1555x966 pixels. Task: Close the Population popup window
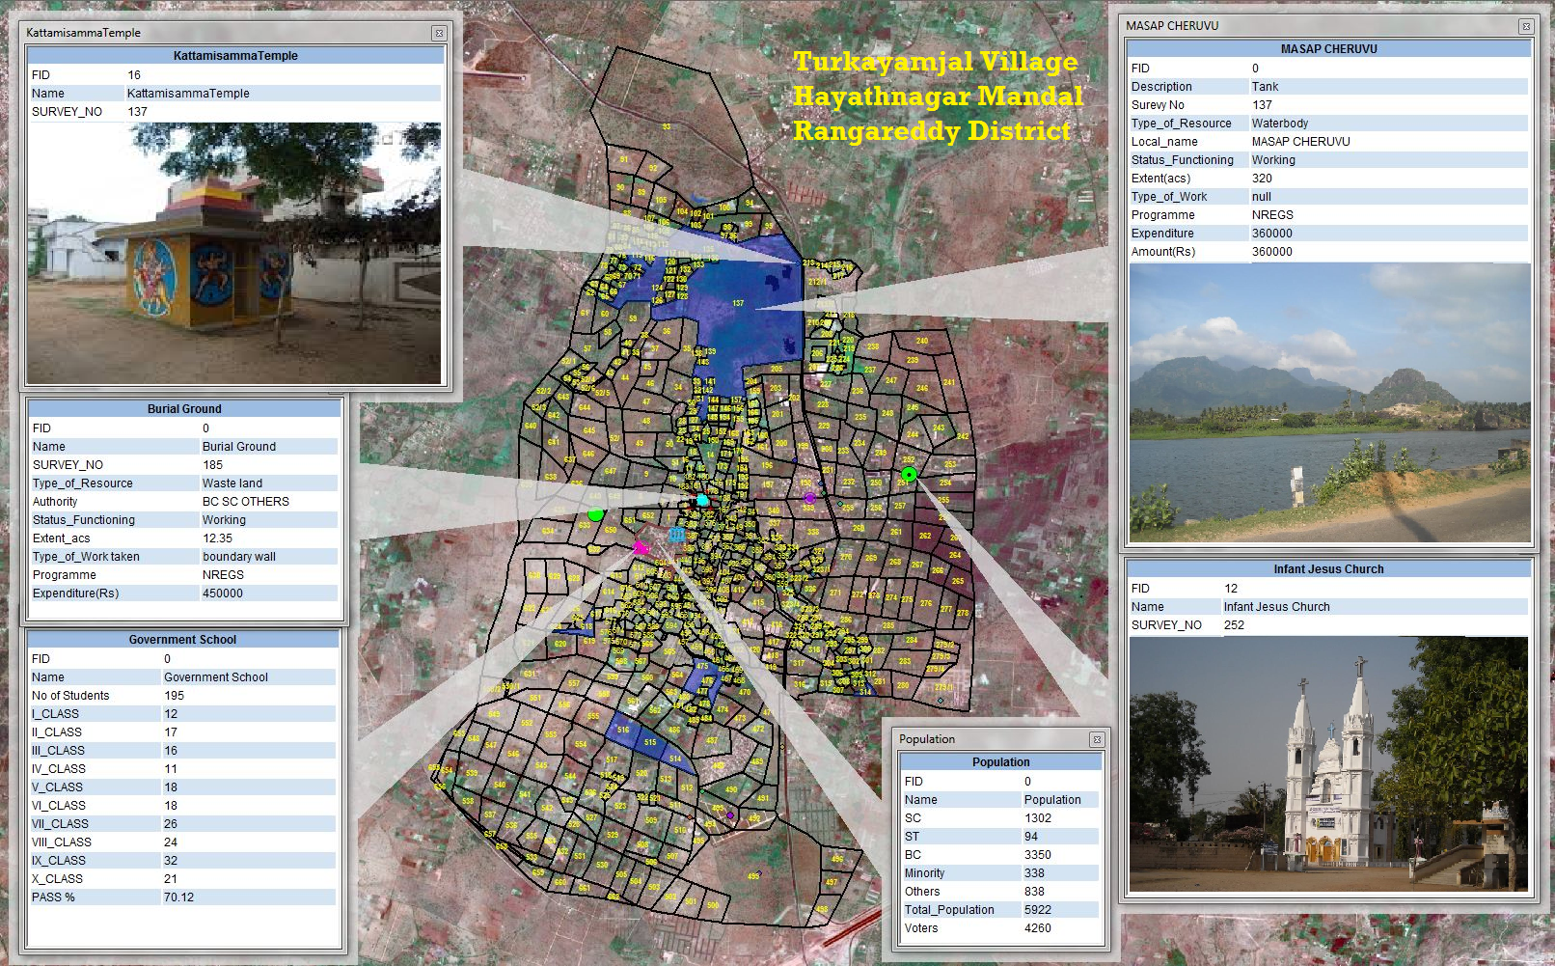point(1096,739)
